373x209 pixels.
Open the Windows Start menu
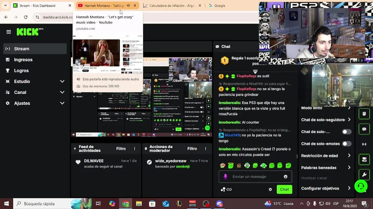(x=6, y=203)
